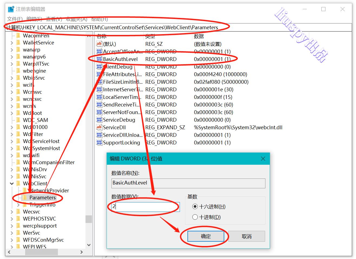The width and height of the screenshot is (356, 259).
Task: Collapse the WebClient tree node
Action: pos(12,183)
